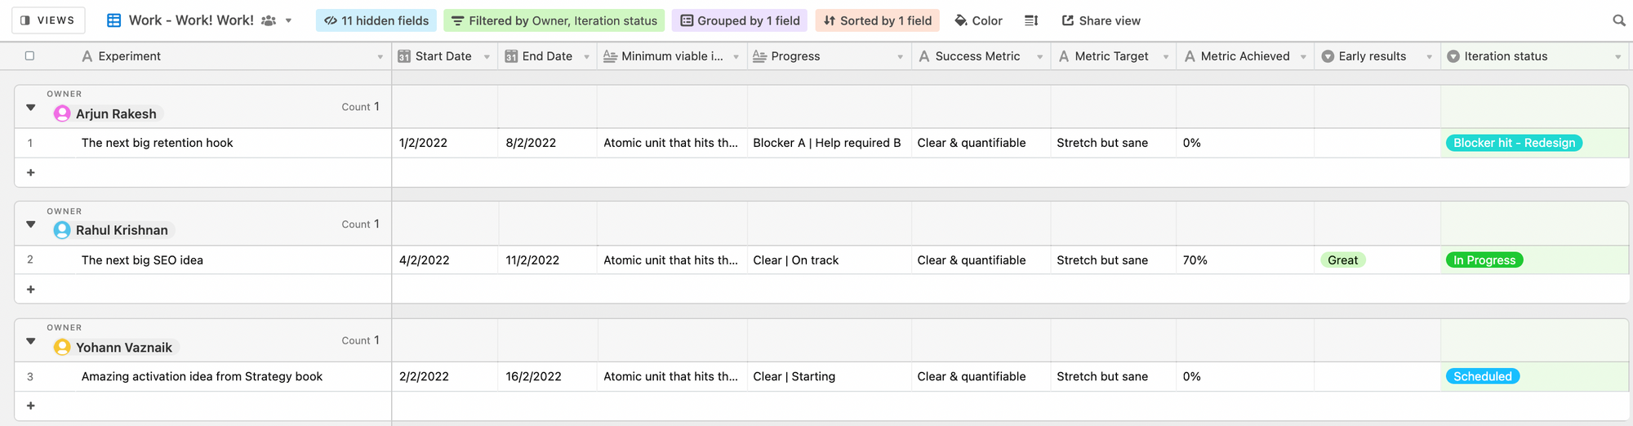Toggle the Views sidebar

point(47,20)
